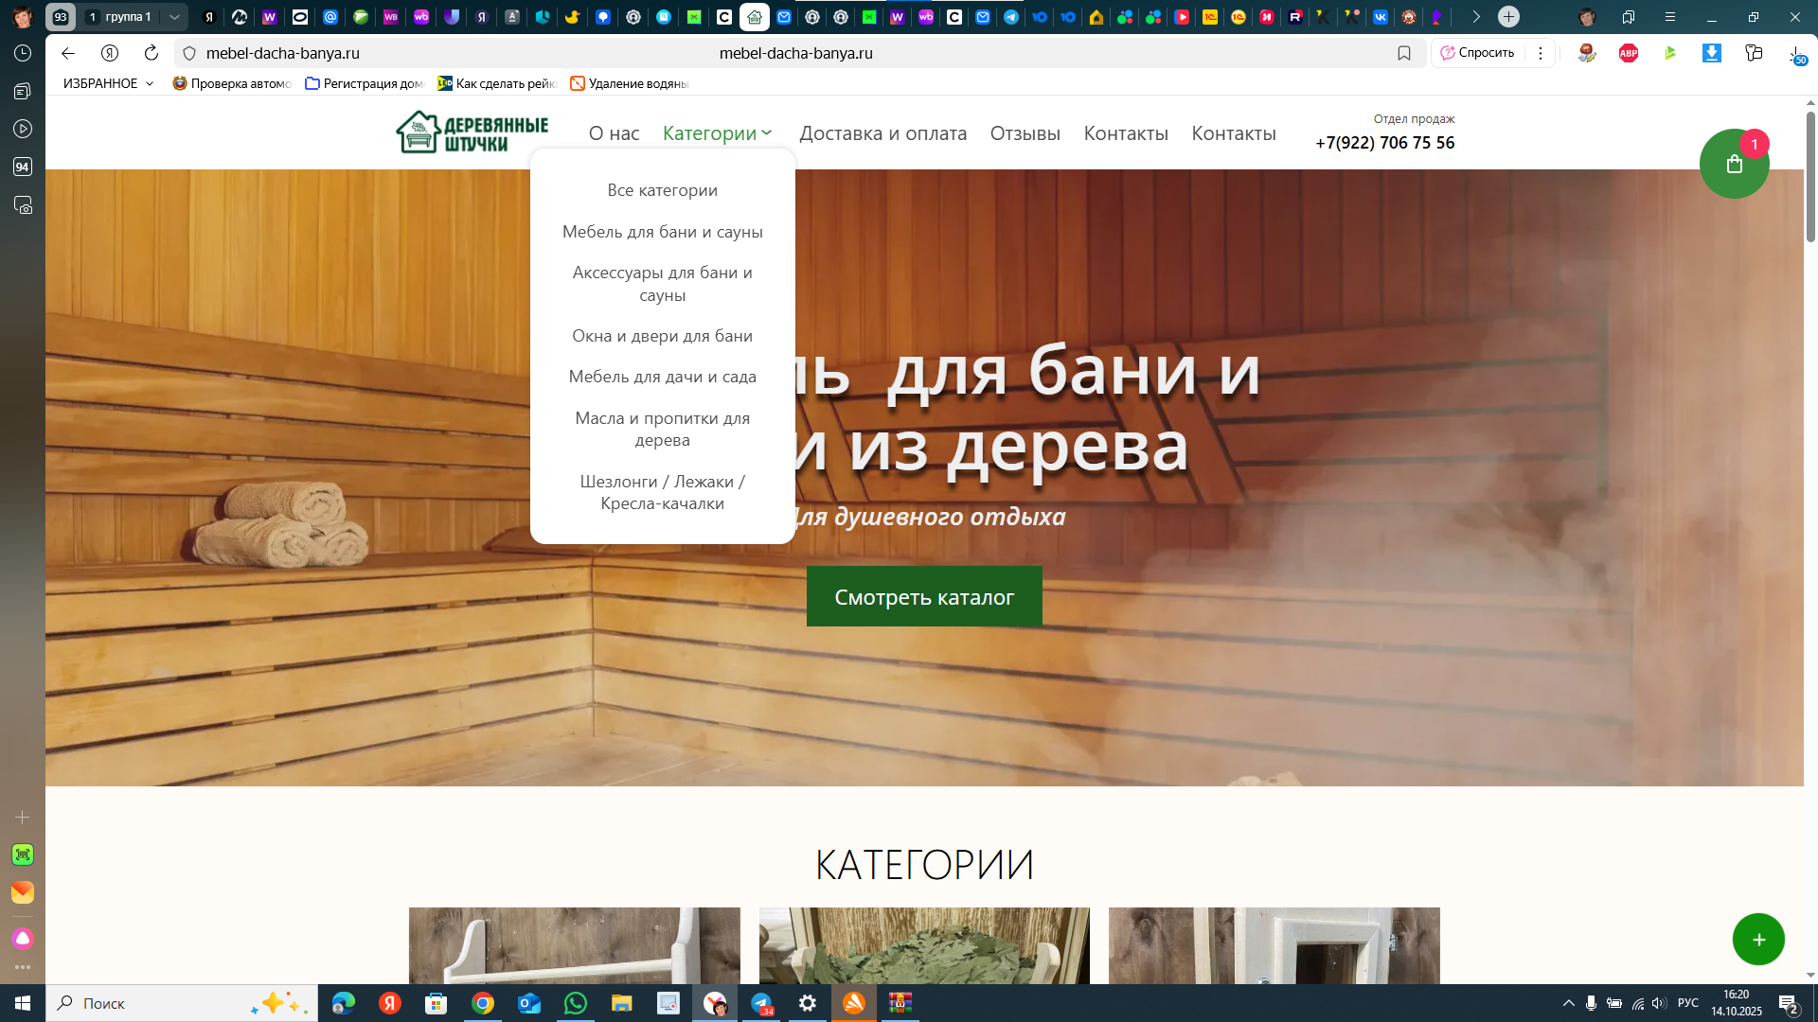Click the green plus floating button
This screenshot has height=1022, width=1818.
1758,940
